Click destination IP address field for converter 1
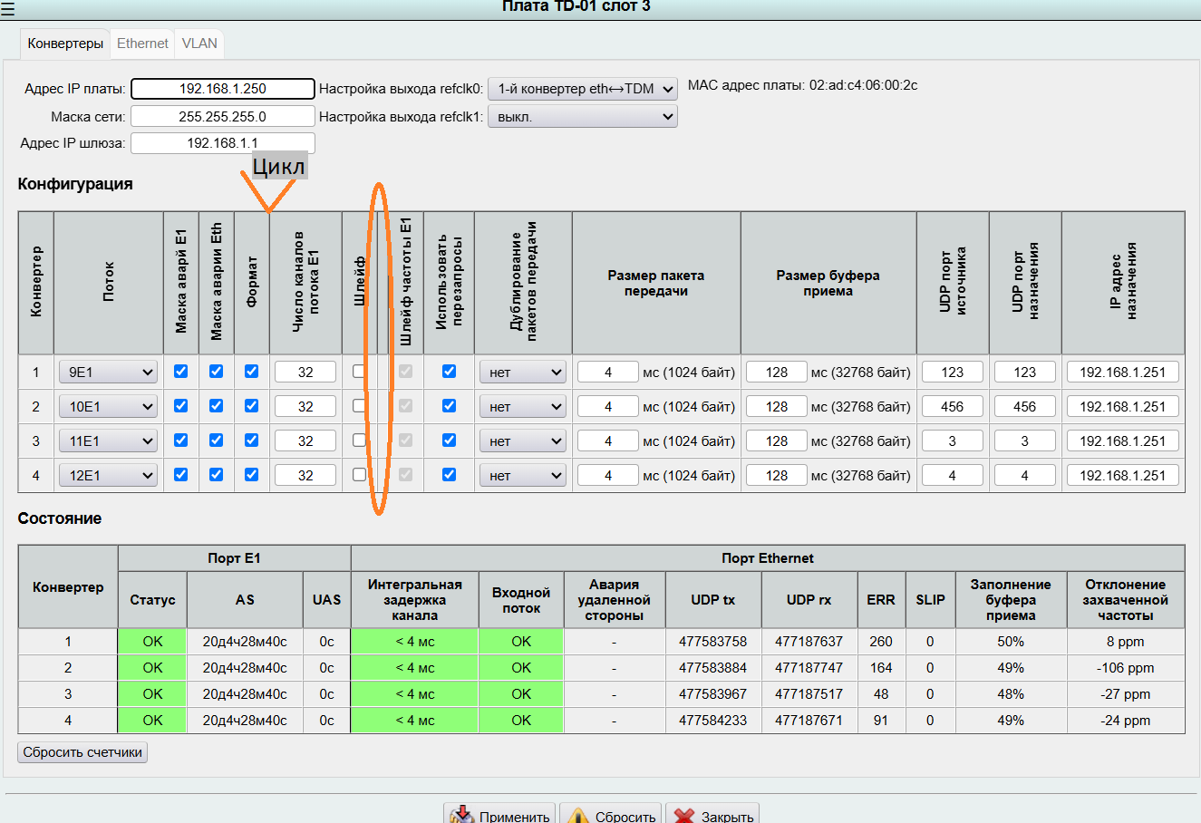 click(x=1123, y=373)
